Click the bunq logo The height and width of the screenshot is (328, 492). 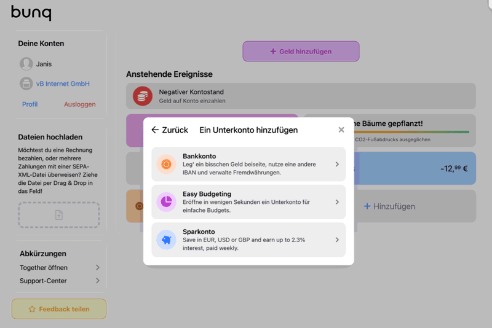pos(31,13)
